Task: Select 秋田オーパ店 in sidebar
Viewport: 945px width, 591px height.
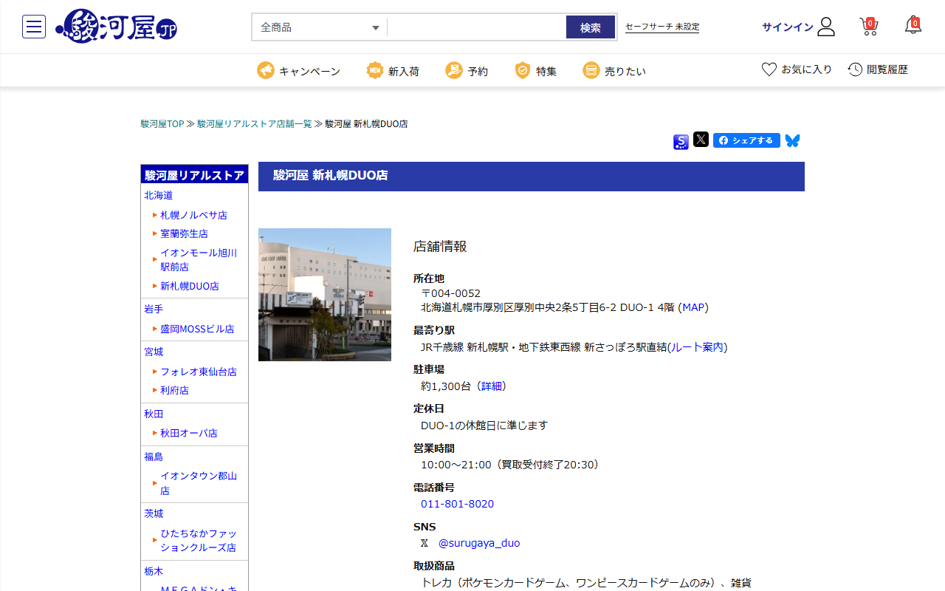Action: click(189, 433)
